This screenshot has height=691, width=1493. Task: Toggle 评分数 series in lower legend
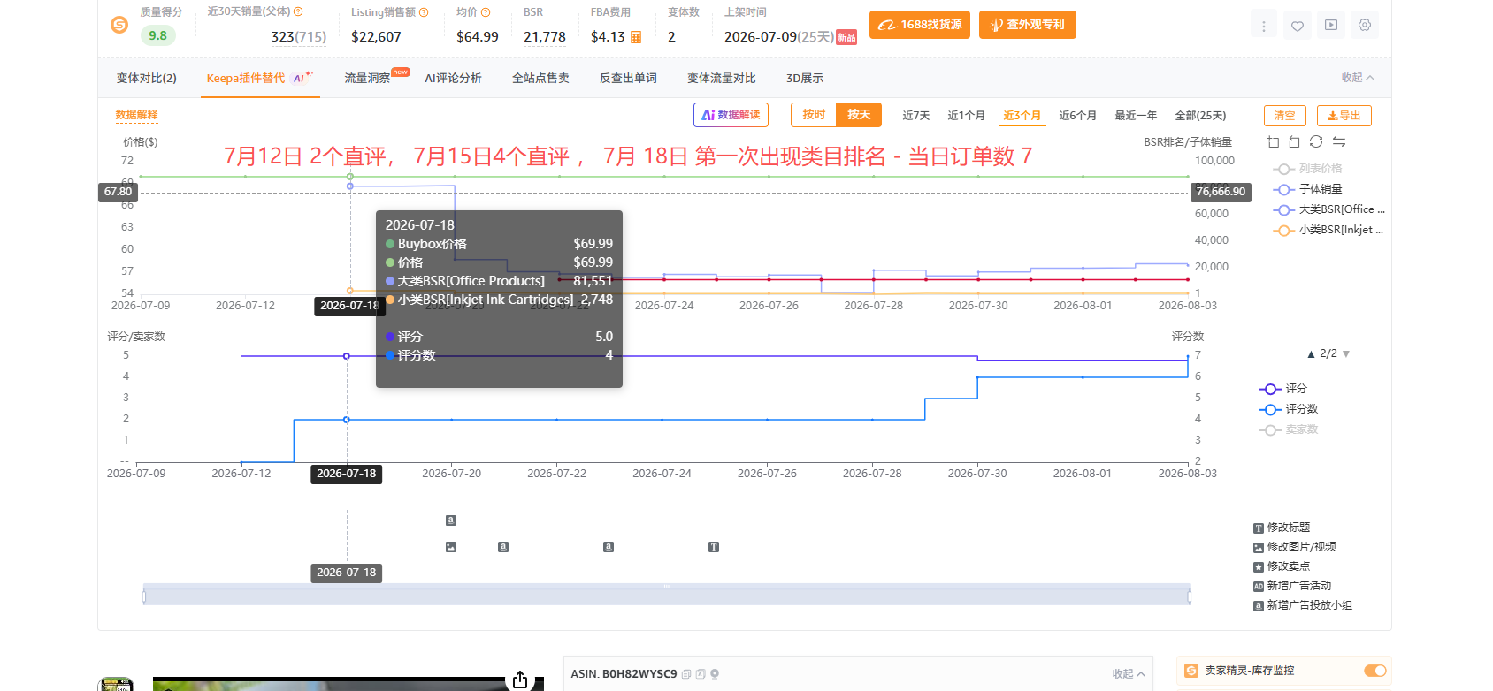coord(1289,409)
